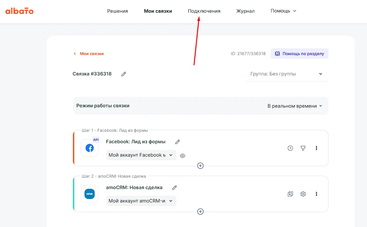Viewport: 367px width, 227px height.
Task: Expand the Группа: Без группы dropdown
Action: (x=287, y=74)
